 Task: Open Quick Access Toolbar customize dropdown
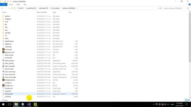[x=10, y=1]
